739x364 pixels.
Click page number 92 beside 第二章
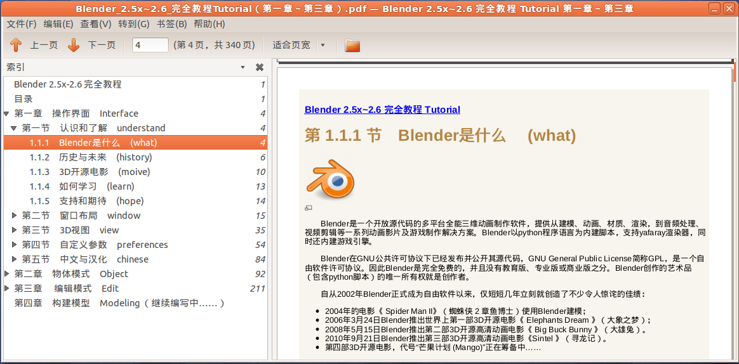tap(260, 274)
